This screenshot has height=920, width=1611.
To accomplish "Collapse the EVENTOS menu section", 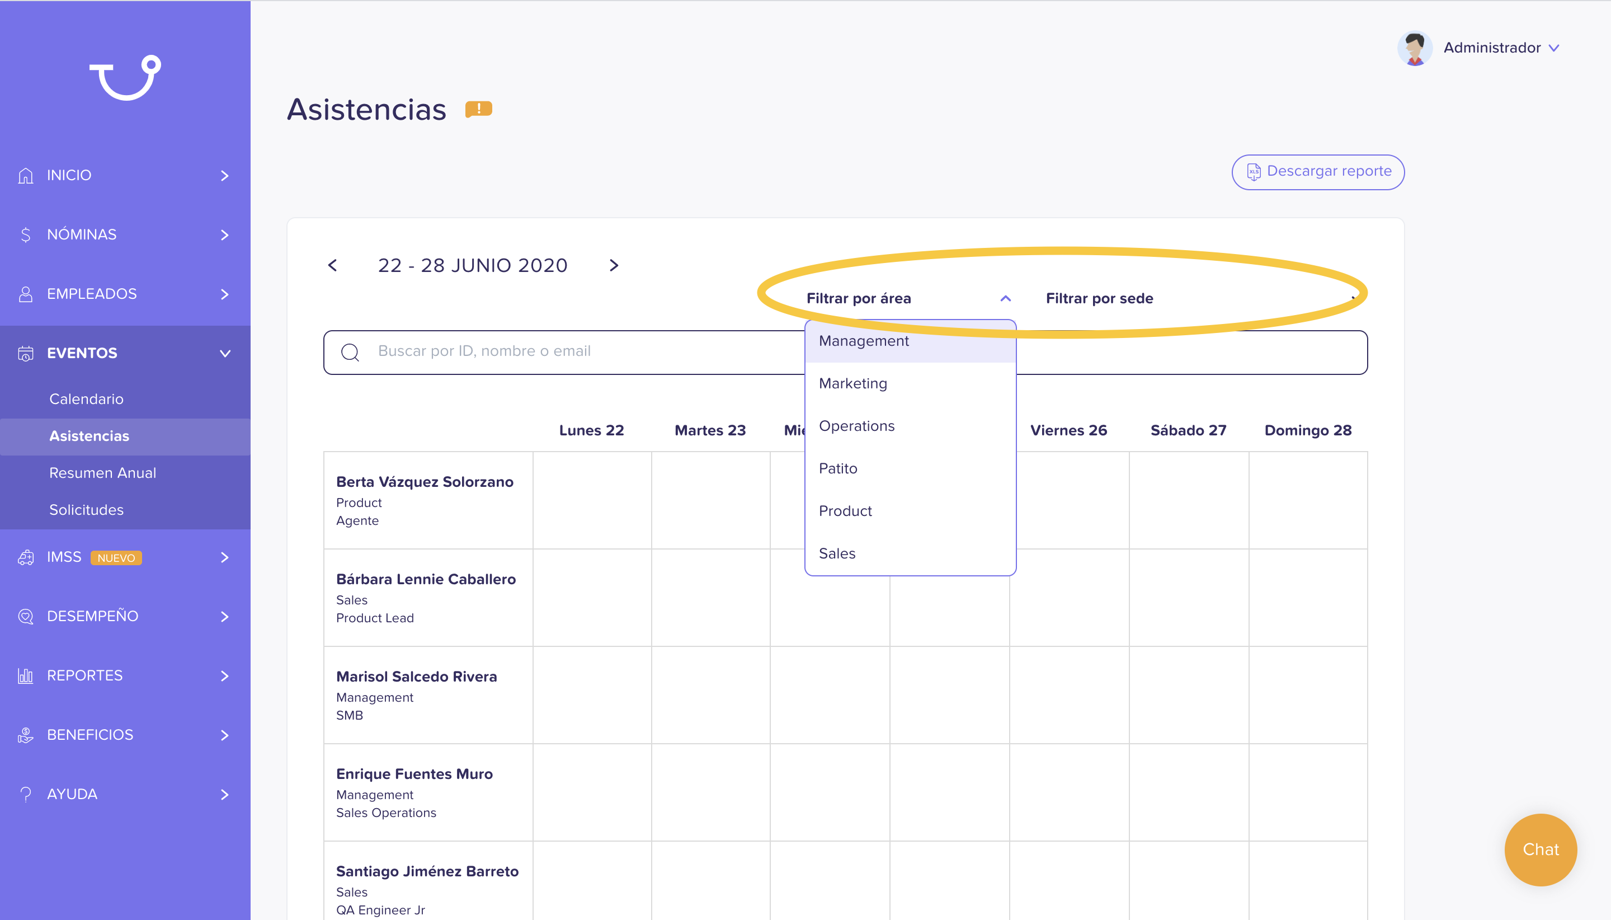I will (x=225, y=353).
